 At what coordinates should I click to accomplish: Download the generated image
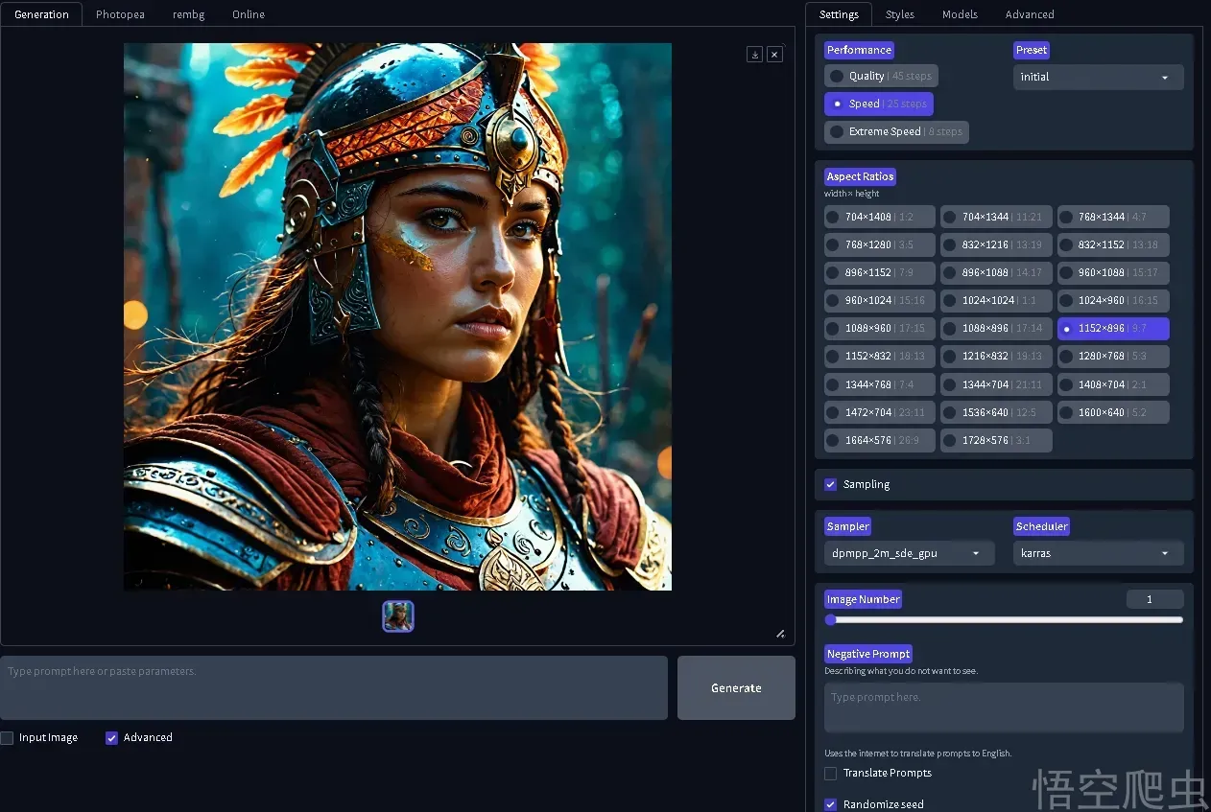755,55
